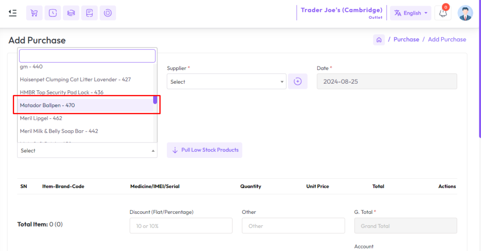481x251 pixels.
Task: Click the Item-Brand-Code column header
Action: 63,186
